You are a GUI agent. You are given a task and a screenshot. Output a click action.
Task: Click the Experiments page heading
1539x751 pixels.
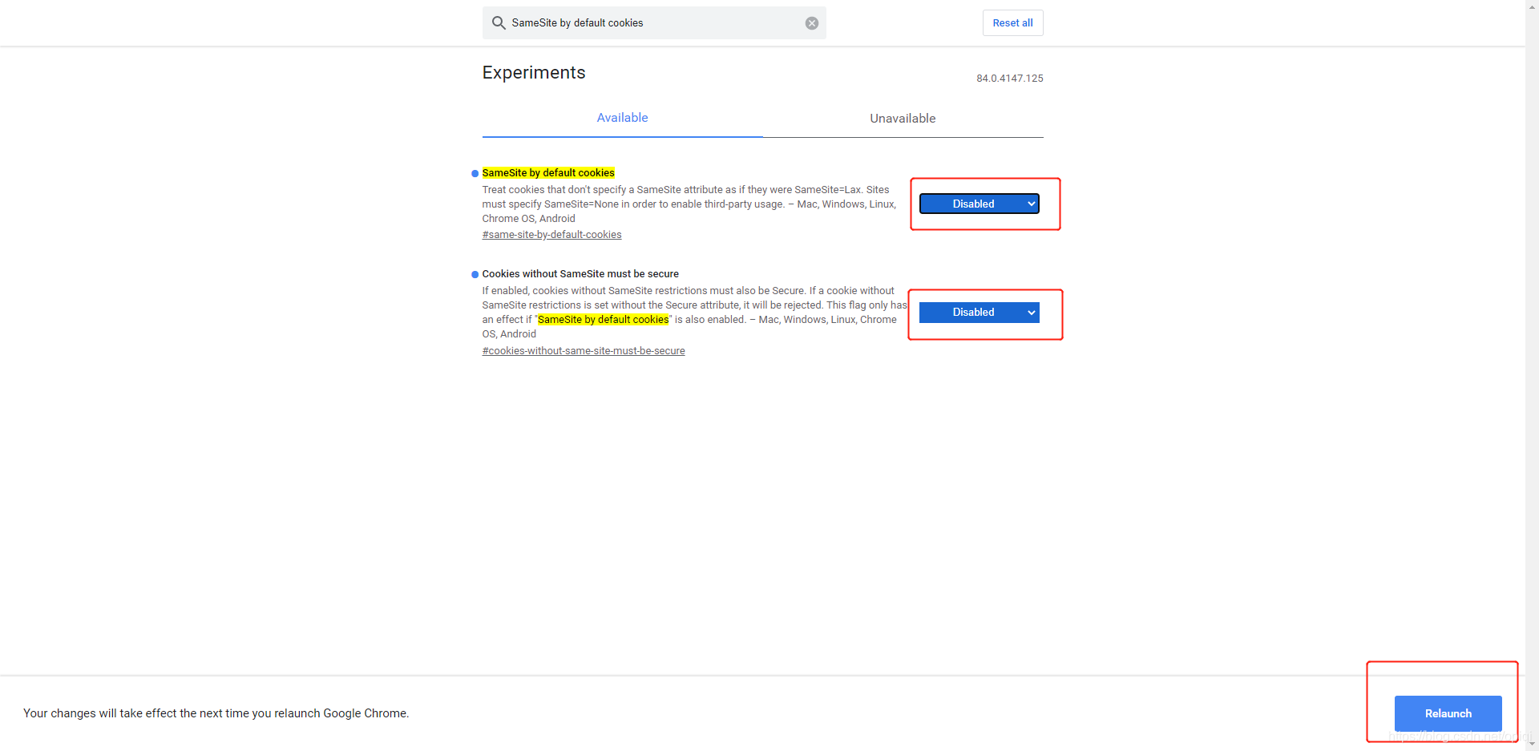click(x=534, y=73)
